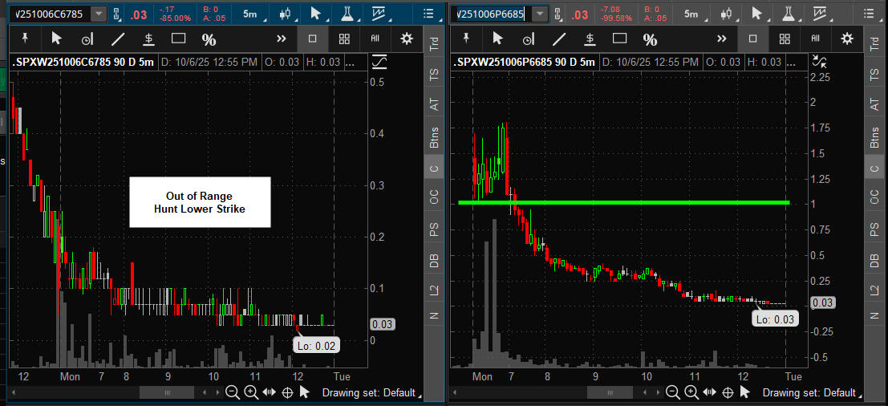Toggle the price-axis collapse icon on right chart
This screenshot has height=406, width=888.
818,62
